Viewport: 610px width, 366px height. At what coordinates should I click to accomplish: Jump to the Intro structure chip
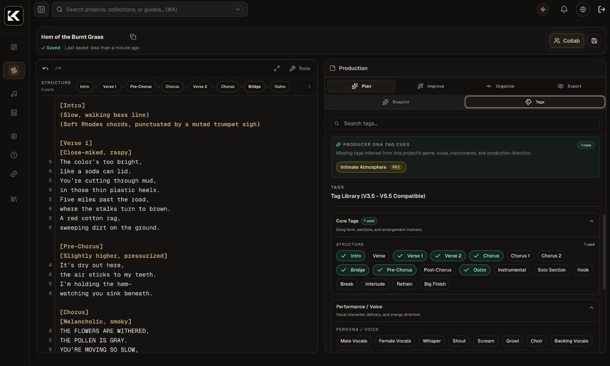[x=85, y=86]
